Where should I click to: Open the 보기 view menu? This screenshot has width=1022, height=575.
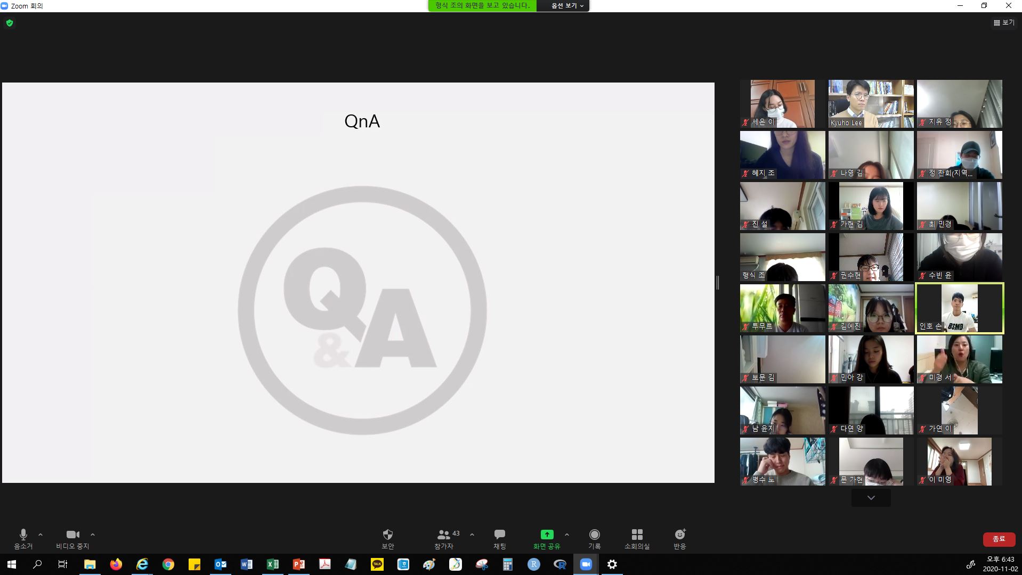[1004, 23]
